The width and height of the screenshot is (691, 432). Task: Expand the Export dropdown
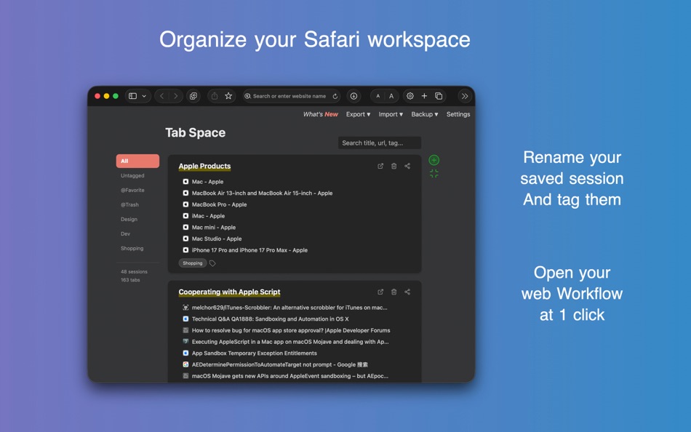pyautogui.click(x=357, y=114)
